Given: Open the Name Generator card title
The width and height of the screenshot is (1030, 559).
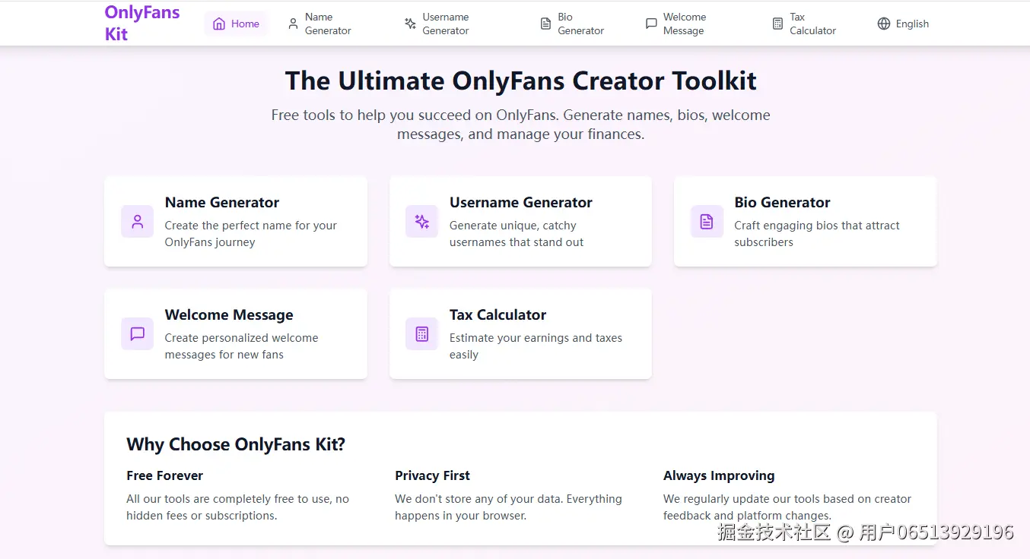Looking at the screenshot, I should click(x=222, y=203).
